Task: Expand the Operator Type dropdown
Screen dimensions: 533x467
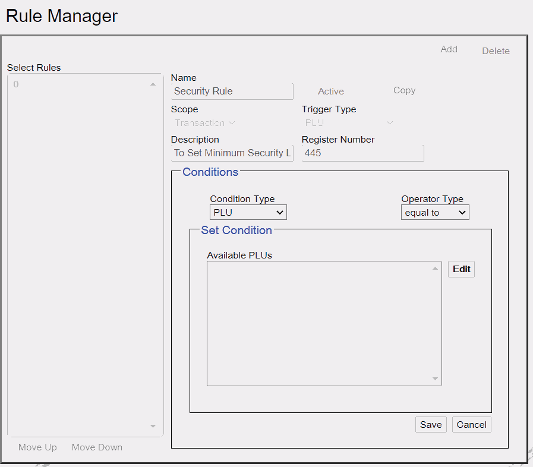Action: click(x=435, y=213)
